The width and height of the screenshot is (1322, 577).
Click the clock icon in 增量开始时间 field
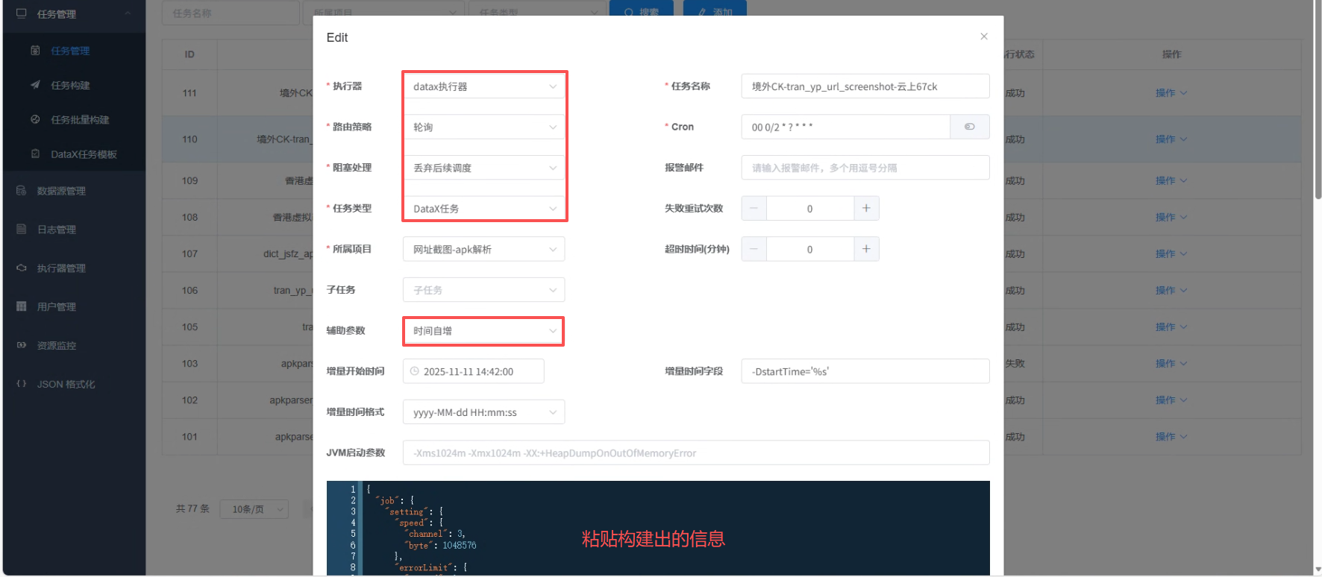point(415,371)
